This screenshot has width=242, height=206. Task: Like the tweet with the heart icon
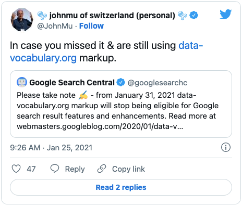(x=16, y=169)
